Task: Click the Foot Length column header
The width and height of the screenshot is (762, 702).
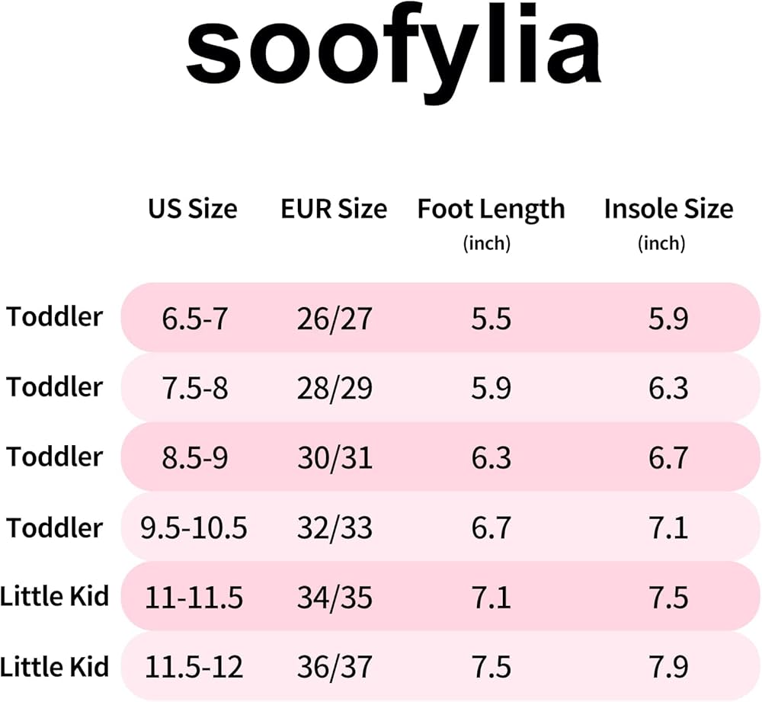Action: pos(491,210)
